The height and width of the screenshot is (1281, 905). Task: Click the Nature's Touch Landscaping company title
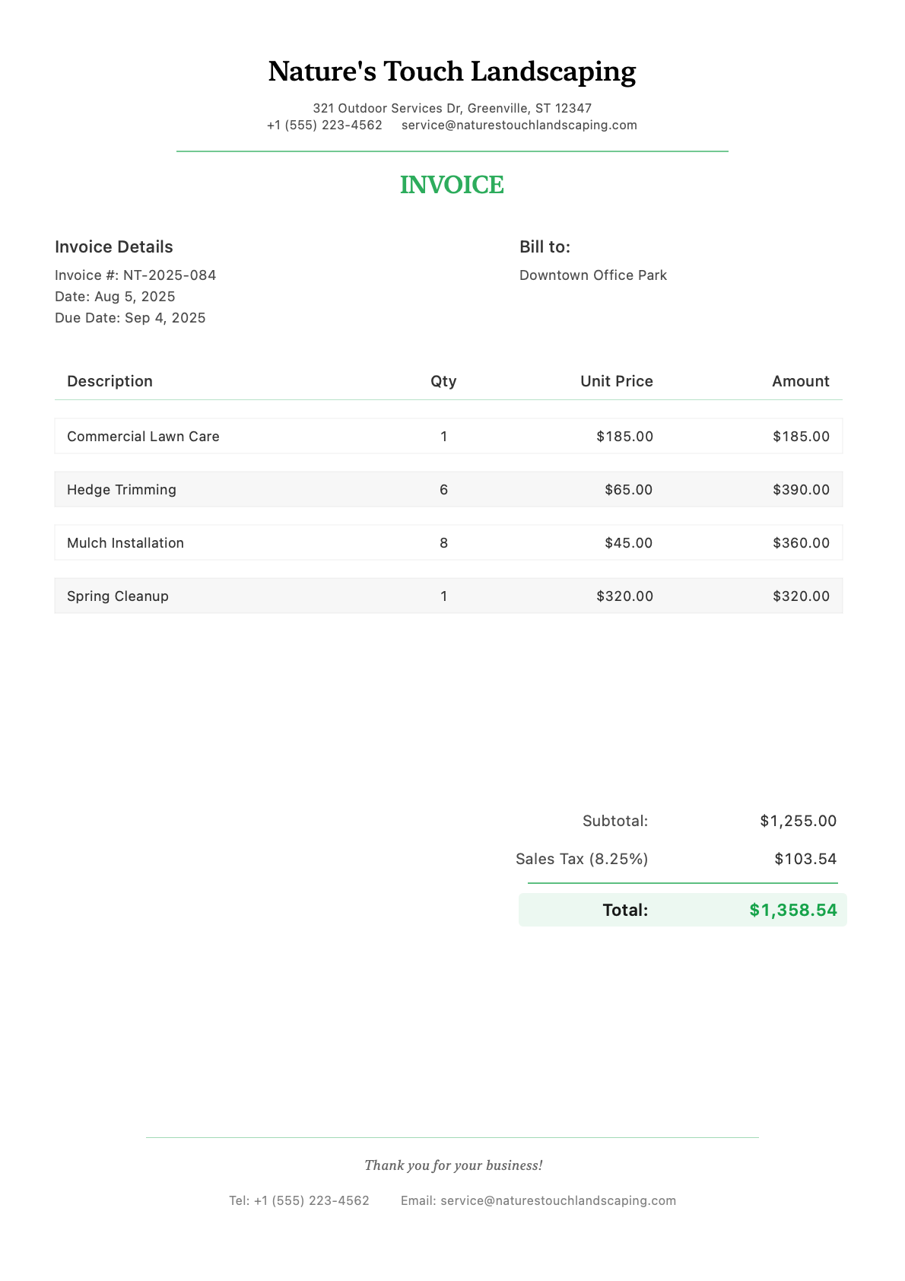[452, 72]
